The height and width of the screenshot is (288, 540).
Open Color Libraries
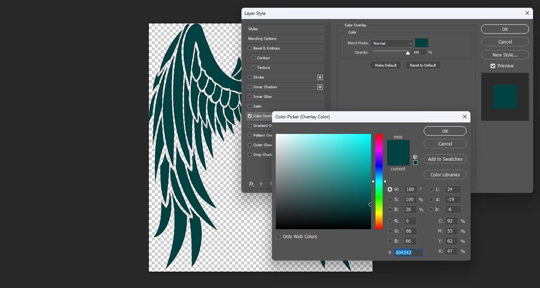[445, 175]
